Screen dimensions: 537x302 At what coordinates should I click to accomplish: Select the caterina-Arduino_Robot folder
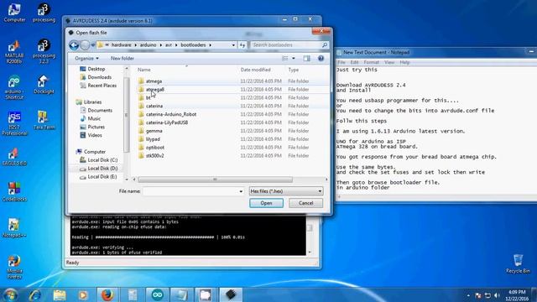(171, 114)
